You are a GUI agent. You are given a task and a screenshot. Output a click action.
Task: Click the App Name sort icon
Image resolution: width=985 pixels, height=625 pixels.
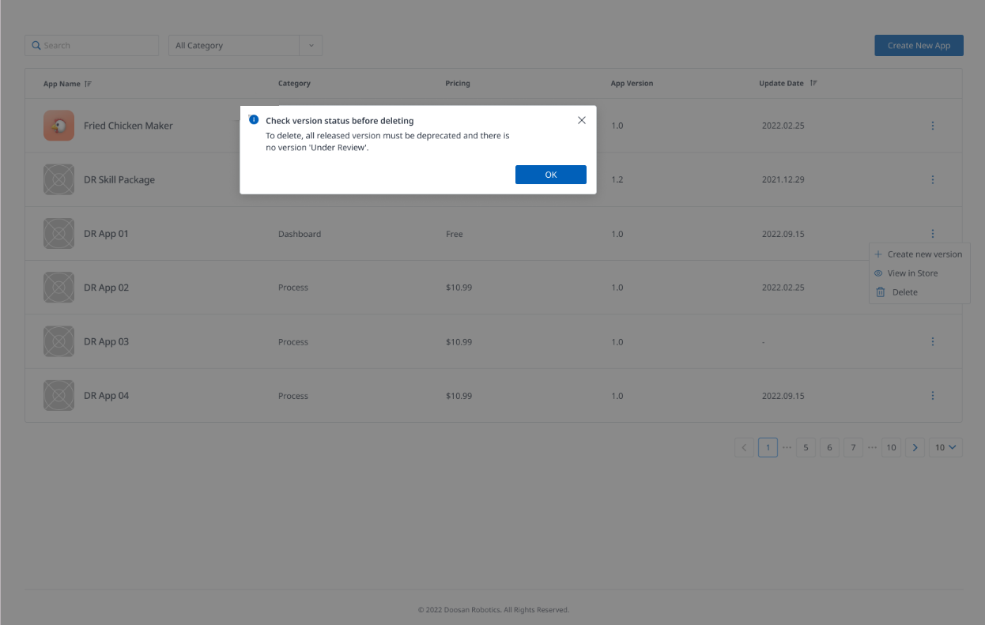pos(89,84)
